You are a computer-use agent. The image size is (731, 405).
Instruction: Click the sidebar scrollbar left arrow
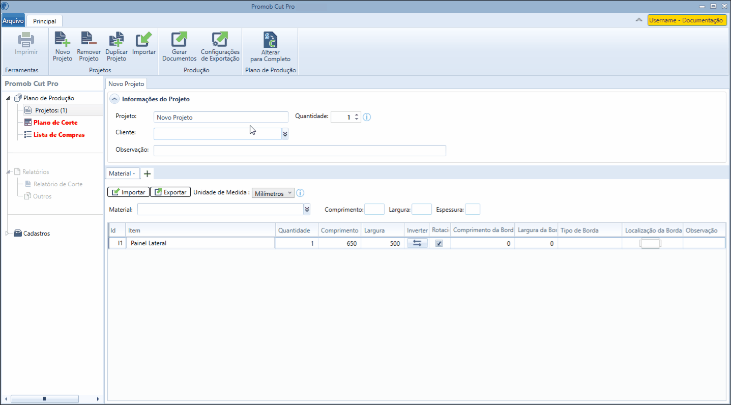pyautogui.click(x=5, y=399)
